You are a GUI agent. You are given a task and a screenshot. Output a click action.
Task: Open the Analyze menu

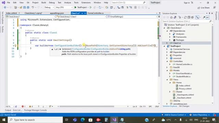click(x=68, y=3)
